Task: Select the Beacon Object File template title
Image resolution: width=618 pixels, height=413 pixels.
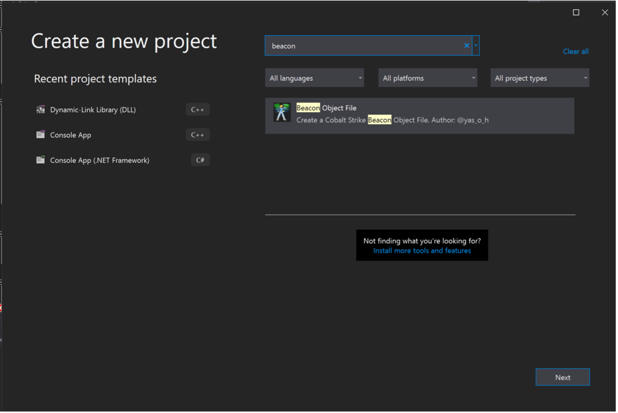Action: [x=326, y=108]
